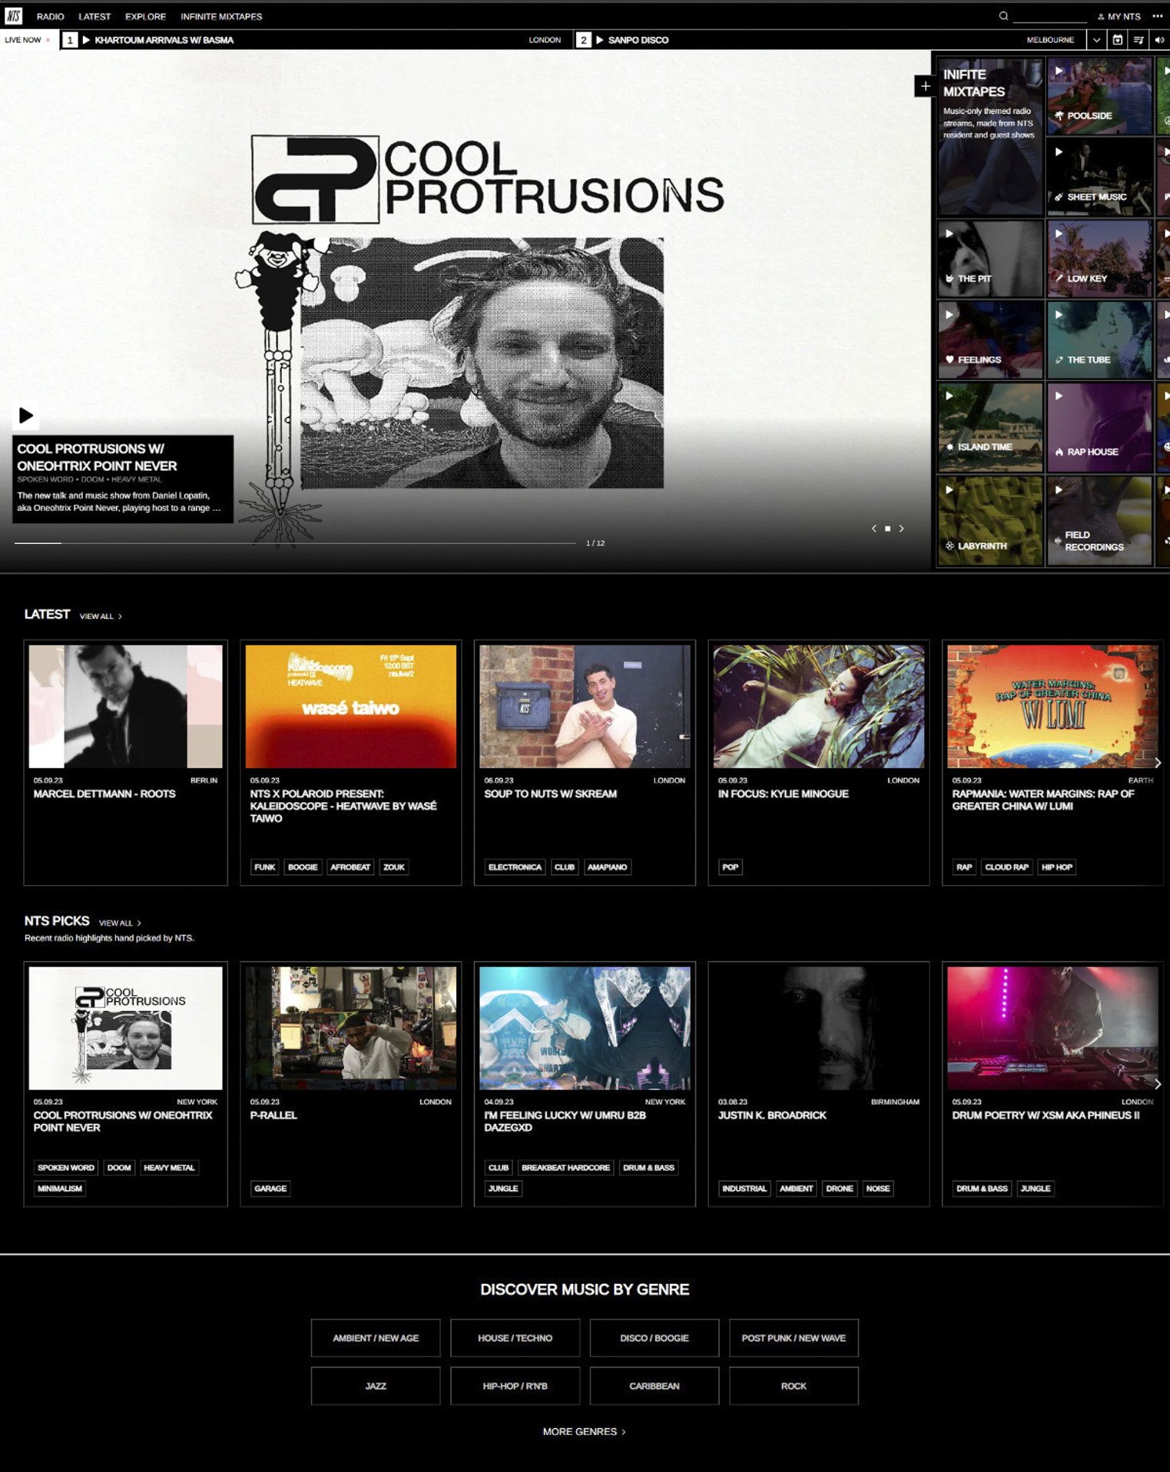Click the plus icon beside Infinite Mixtapes
1170x1472 pixels.
(925, 86)
